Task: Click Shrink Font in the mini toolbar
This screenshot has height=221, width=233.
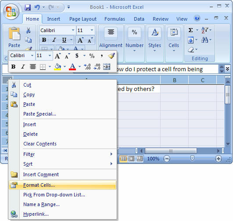Action: click(x=68, y=56)
